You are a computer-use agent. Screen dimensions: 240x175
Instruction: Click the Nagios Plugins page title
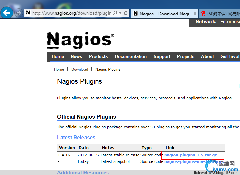point(79,81)
